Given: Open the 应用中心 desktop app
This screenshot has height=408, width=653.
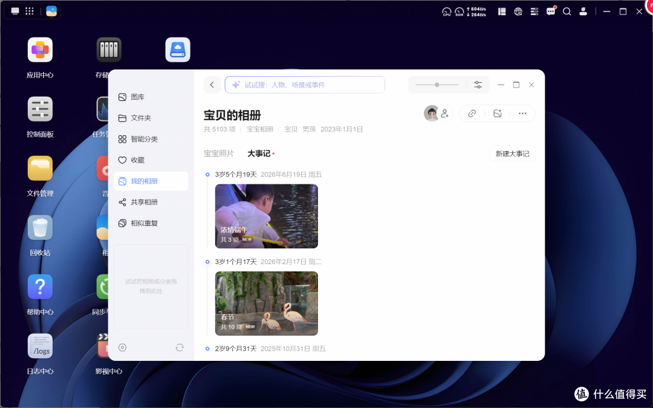Looking at the screenshot, I should tap(40, 50).
